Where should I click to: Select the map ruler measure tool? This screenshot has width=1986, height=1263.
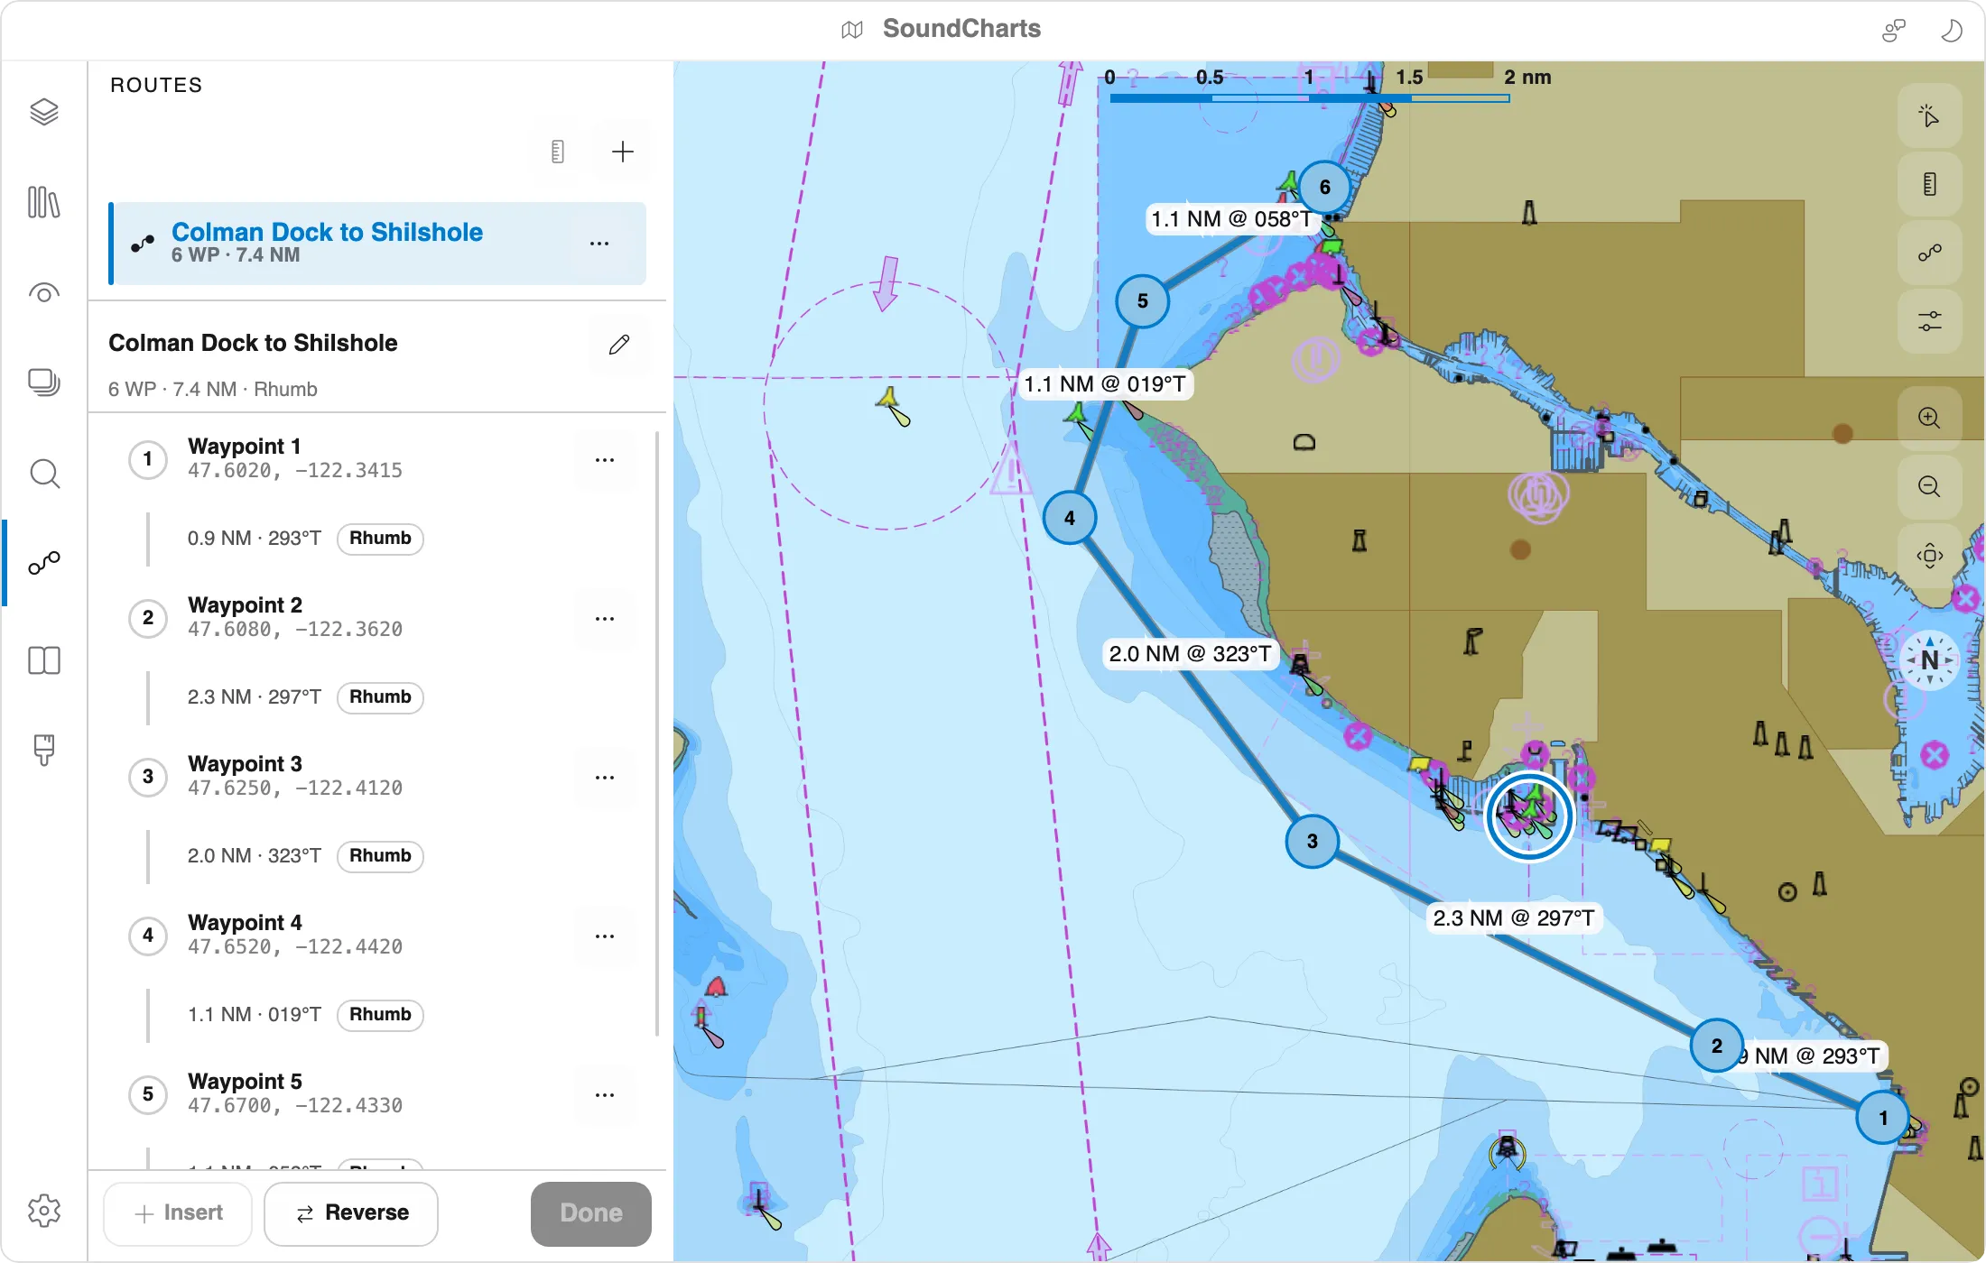pyautogui.click(x=1929, y=184)
